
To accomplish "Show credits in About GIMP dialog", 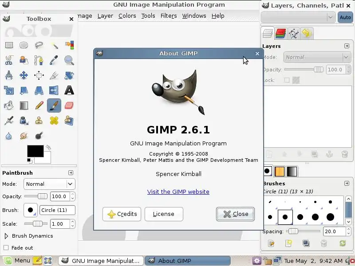I will pyautogui.click(x=122, y=214).
